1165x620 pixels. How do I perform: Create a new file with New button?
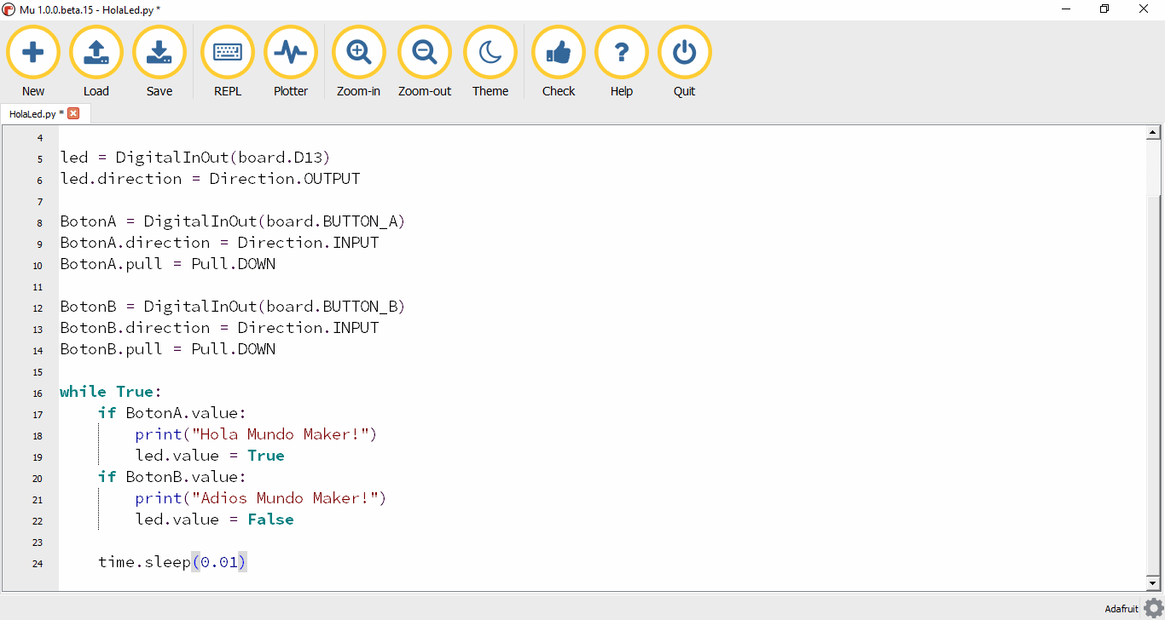[x=33, y=53]
